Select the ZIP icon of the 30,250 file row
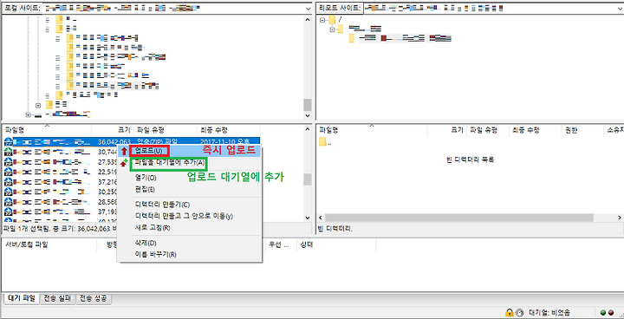 8,192
